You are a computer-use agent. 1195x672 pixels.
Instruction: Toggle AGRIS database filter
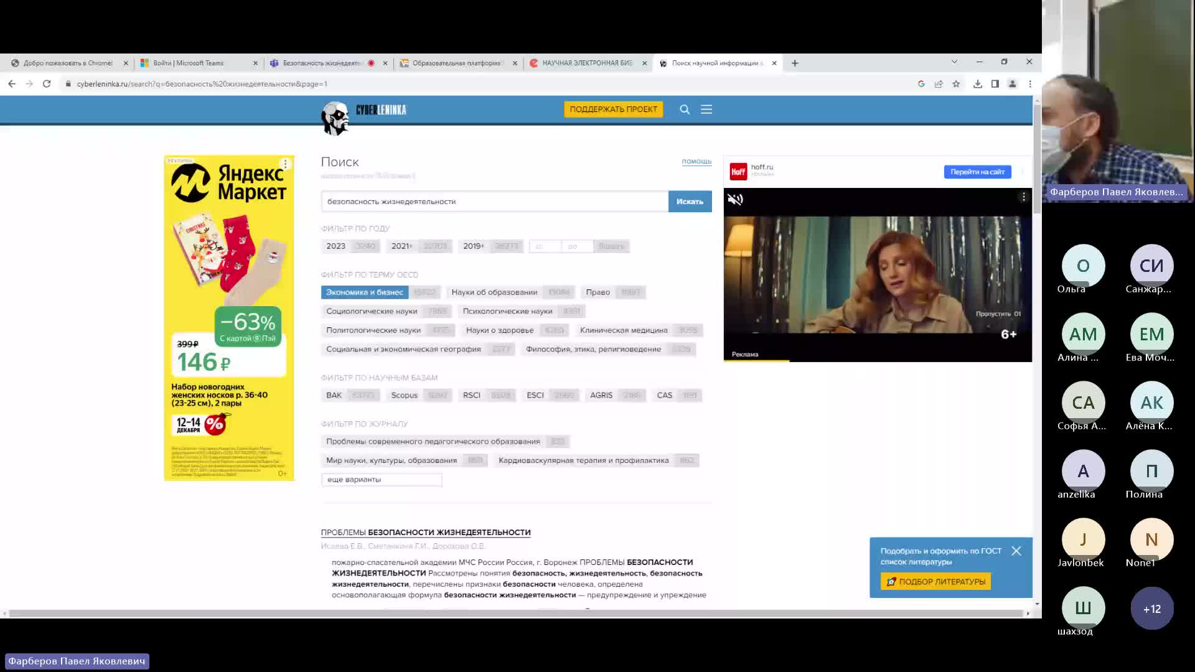615,395
